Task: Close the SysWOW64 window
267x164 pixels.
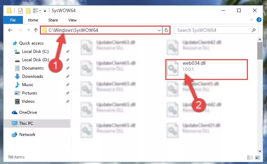Action: [x=255, y=10]
